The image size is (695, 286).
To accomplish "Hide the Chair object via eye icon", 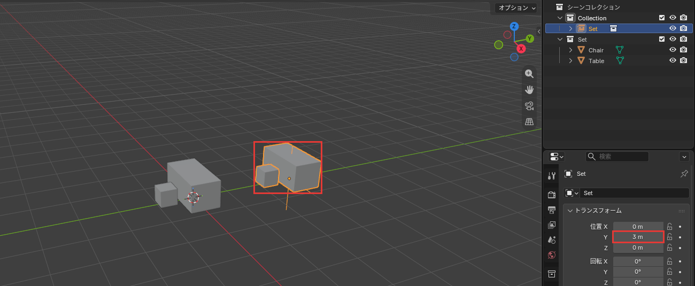I will (x=673, y=50).
